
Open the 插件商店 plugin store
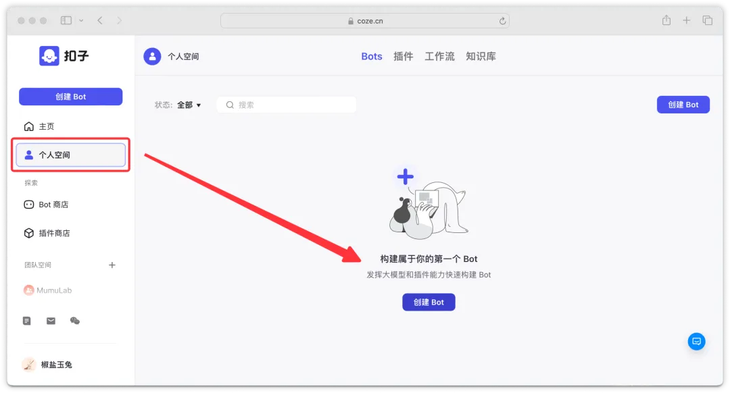point(47,233)
